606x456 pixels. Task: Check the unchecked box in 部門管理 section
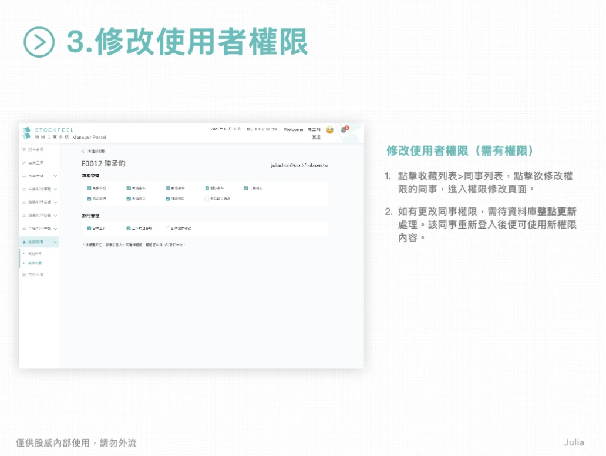pyautogui.click(x=167, y=229)
